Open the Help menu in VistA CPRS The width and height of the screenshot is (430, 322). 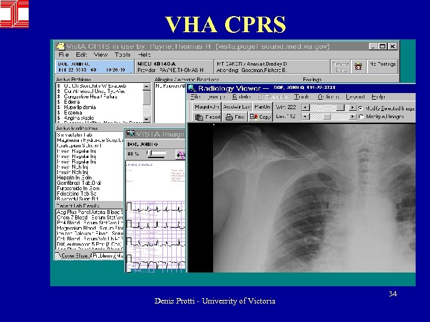coord(145,55)
